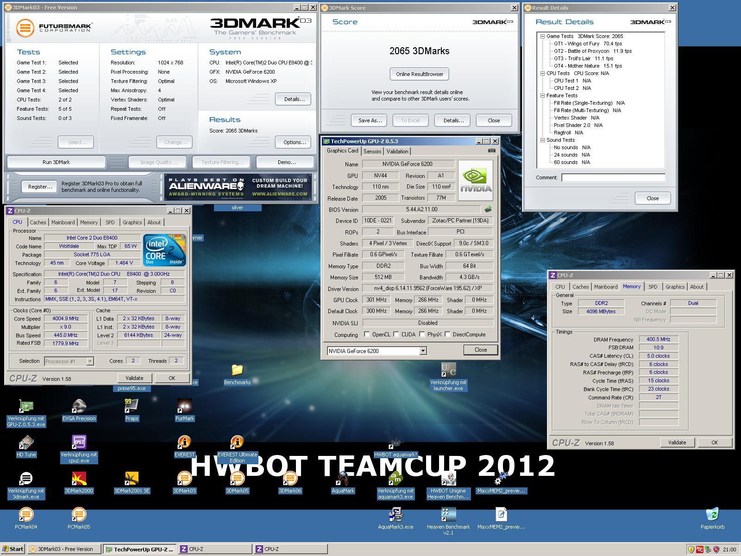Collapse the Game Tests tree node
This screenshot has width=741, height=556.
(542, 36)
